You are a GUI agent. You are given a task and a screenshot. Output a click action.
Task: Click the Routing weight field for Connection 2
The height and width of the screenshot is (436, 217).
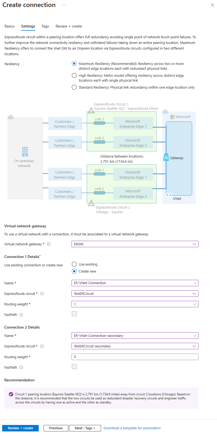[x=134, y=357]
